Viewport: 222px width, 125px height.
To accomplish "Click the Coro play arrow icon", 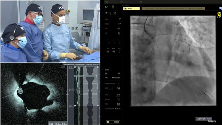I will [106, 74].
